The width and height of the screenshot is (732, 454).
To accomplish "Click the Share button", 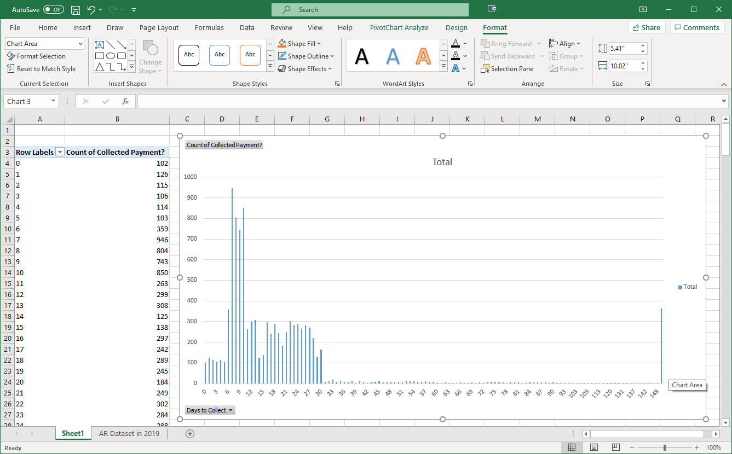I will pyautogui.click(x=646, y=27).
